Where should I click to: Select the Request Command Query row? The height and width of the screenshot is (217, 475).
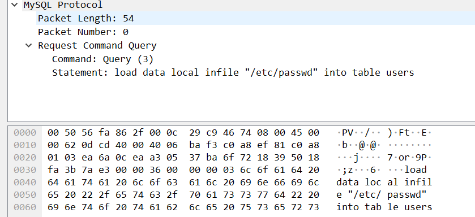(256, 46)
